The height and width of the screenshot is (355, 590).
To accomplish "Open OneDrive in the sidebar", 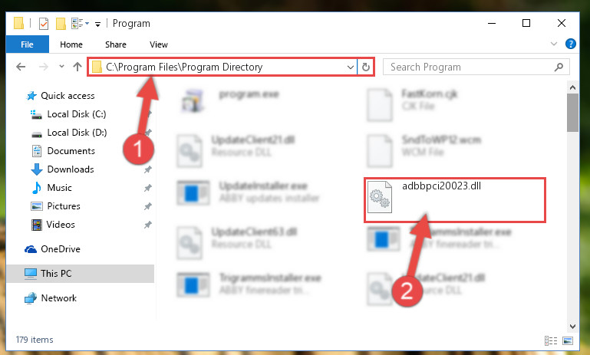I will [60, 249].
